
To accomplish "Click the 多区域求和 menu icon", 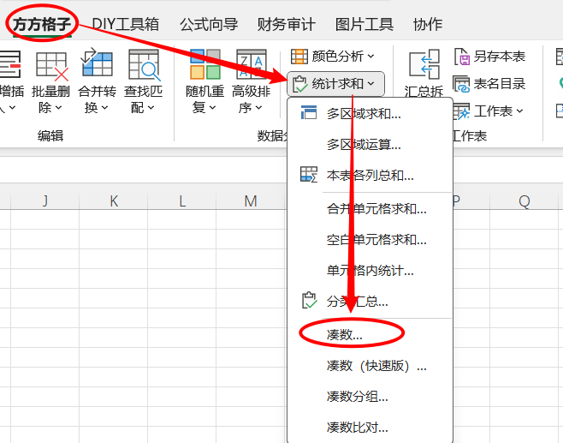I will click(308, 112).
